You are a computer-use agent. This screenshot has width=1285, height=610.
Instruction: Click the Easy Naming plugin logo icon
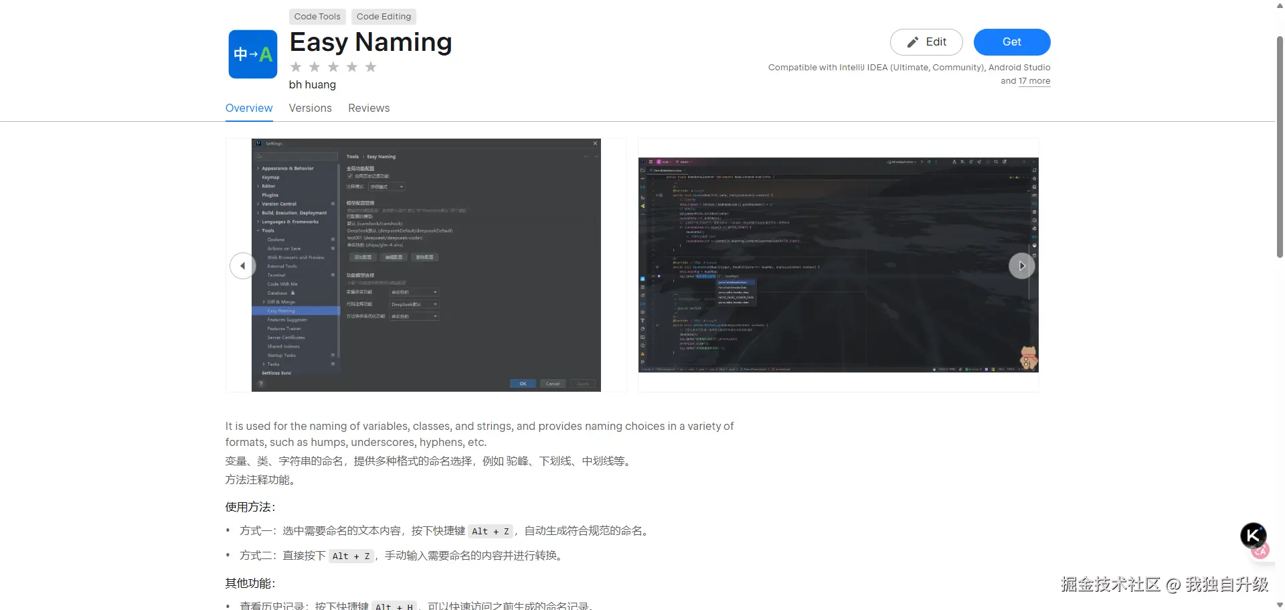tap(252, 54)
